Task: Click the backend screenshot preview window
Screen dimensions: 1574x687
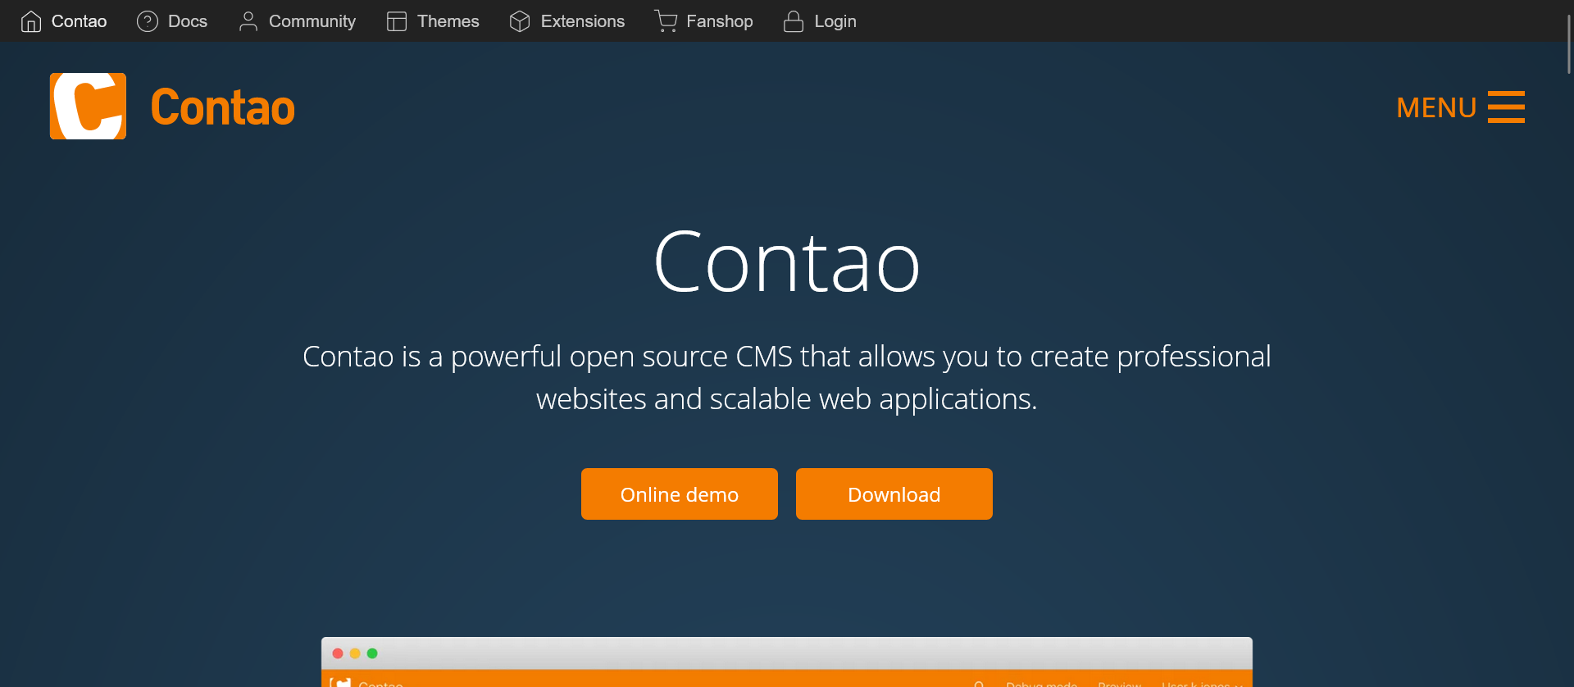Action: (787, 662)
